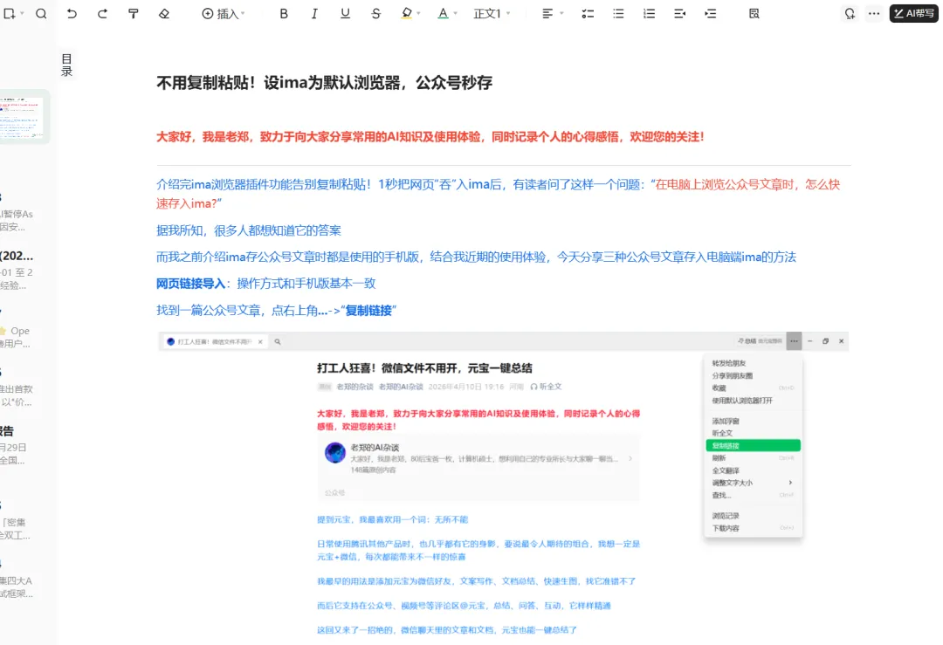The image size is (943, 645).
Task: Open the new note dropdown arrow
Action: [22, 13]
